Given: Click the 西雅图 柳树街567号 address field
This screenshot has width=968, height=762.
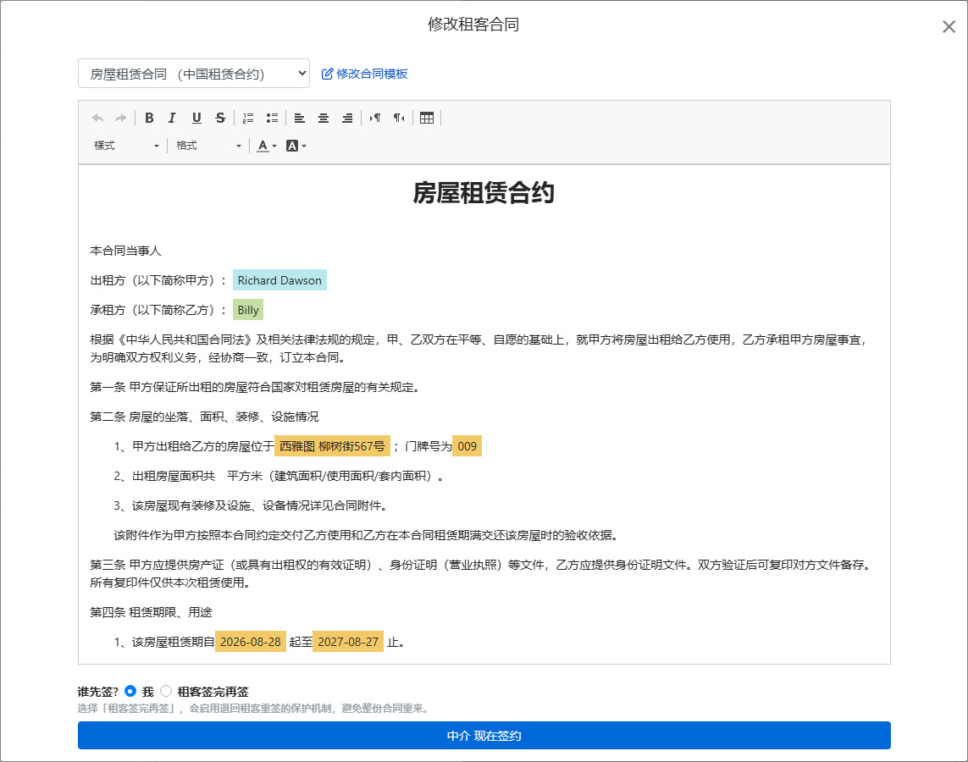Looking at the screenshot, I should [x=332, y=446].
